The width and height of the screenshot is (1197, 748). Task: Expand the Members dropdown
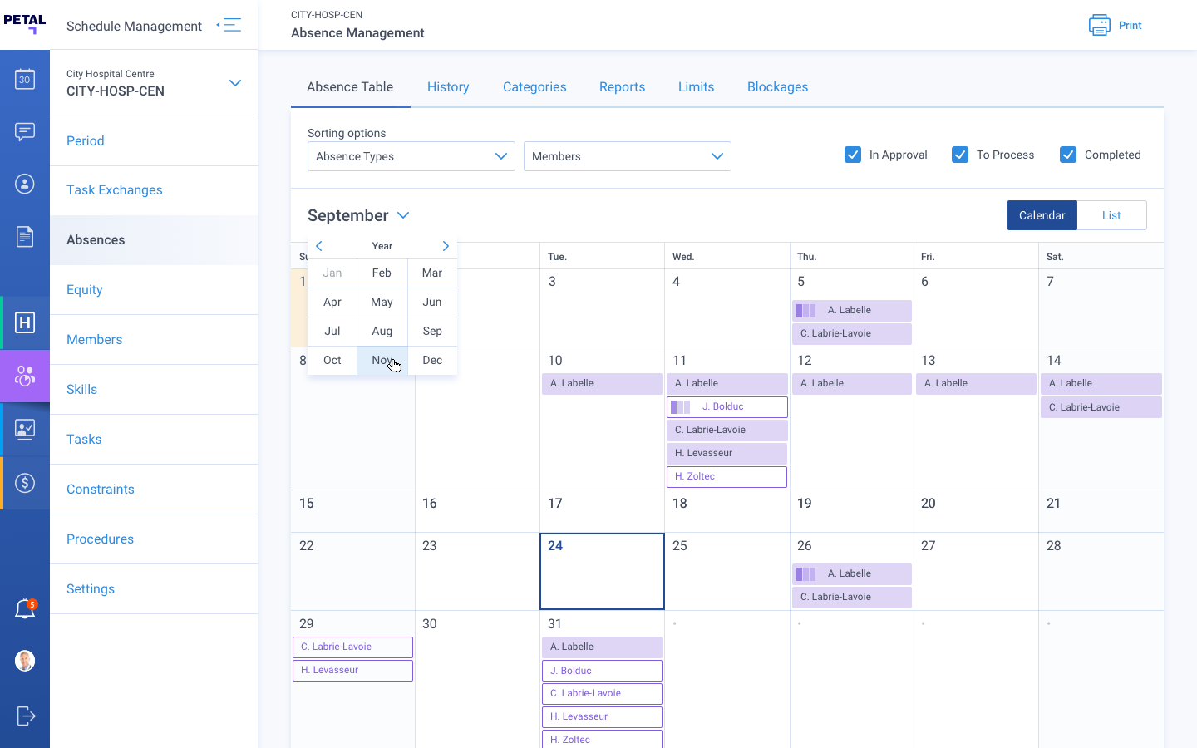(627, 156)
